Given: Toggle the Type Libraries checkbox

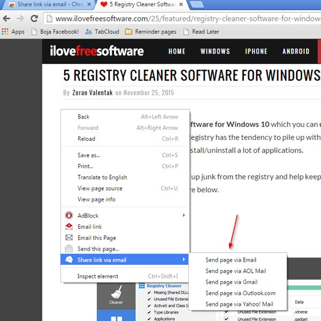Looking at the screenshot, I should coord(149,312).
